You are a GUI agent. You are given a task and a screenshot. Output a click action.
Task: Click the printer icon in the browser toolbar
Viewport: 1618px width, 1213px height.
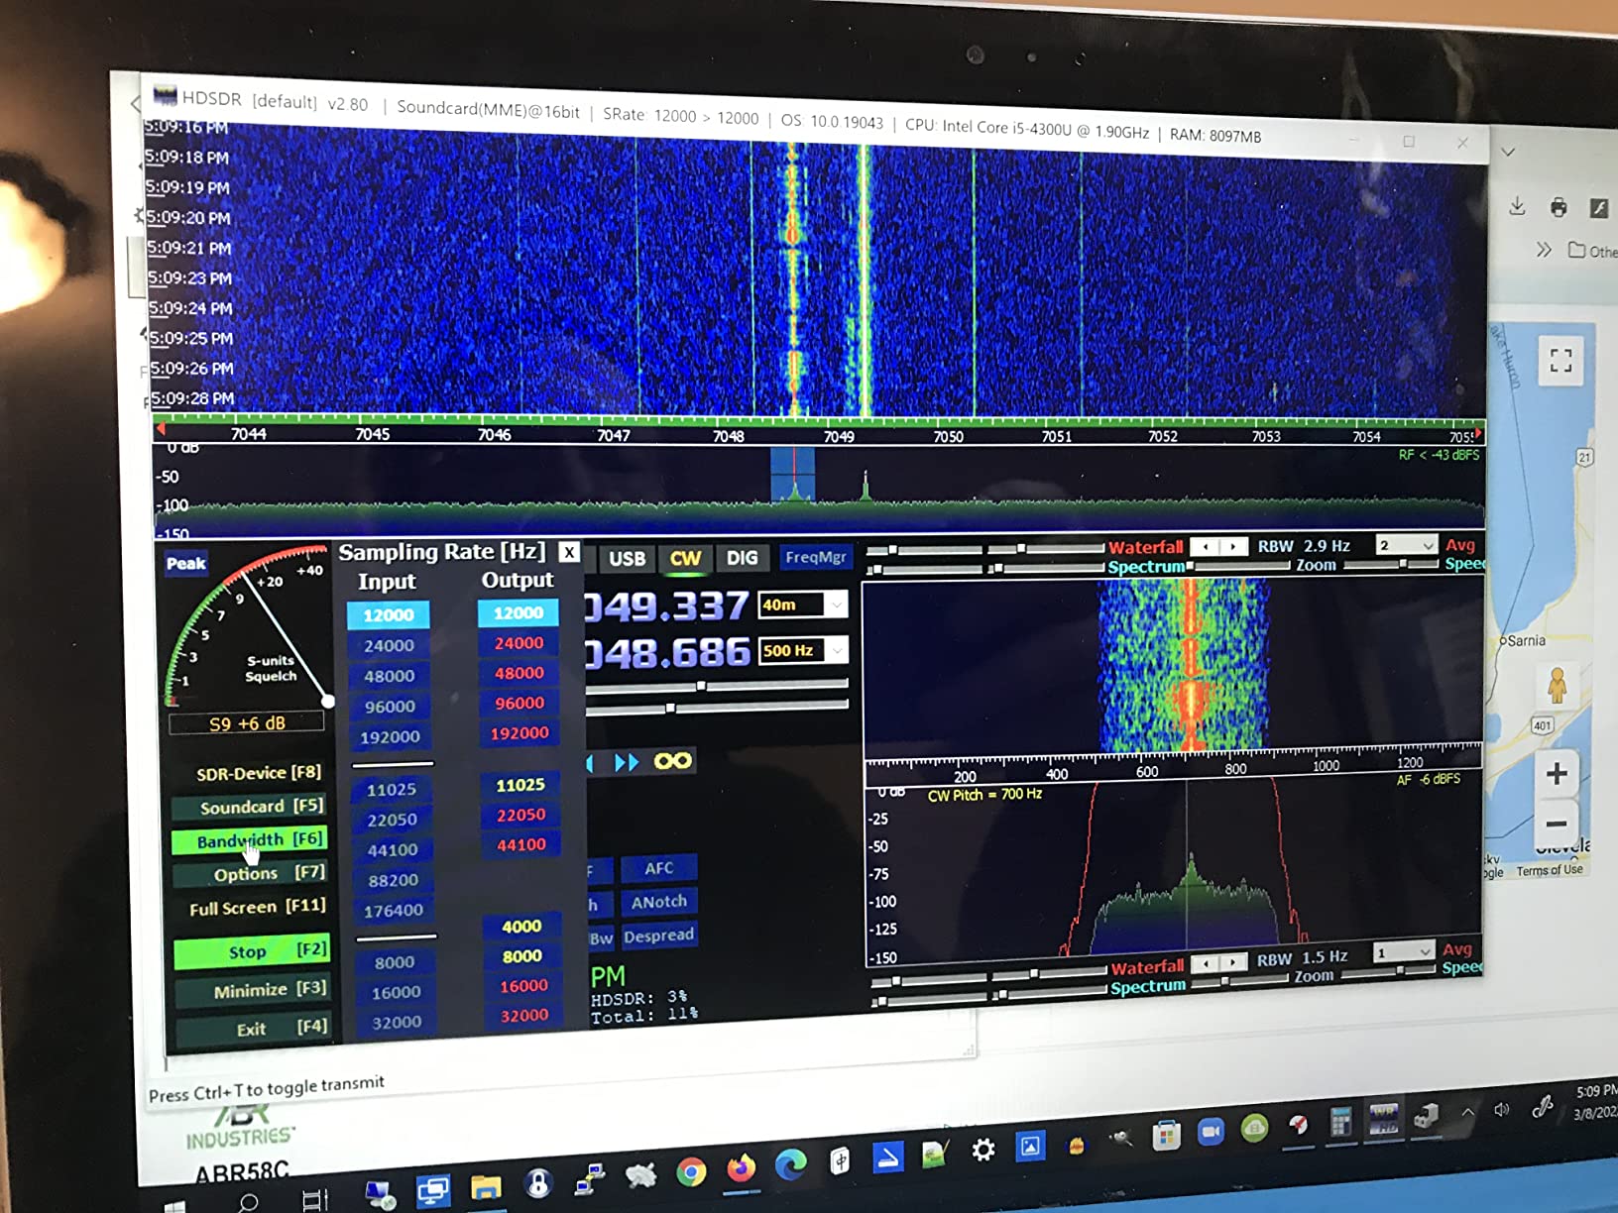click(1559, 207)
